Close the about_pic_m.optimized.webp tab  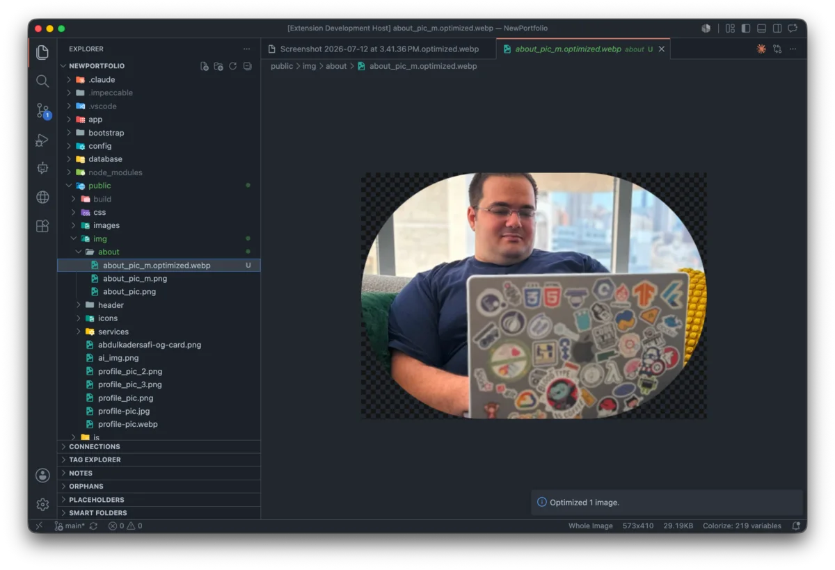pyautogui.click(x=661, y=49)
